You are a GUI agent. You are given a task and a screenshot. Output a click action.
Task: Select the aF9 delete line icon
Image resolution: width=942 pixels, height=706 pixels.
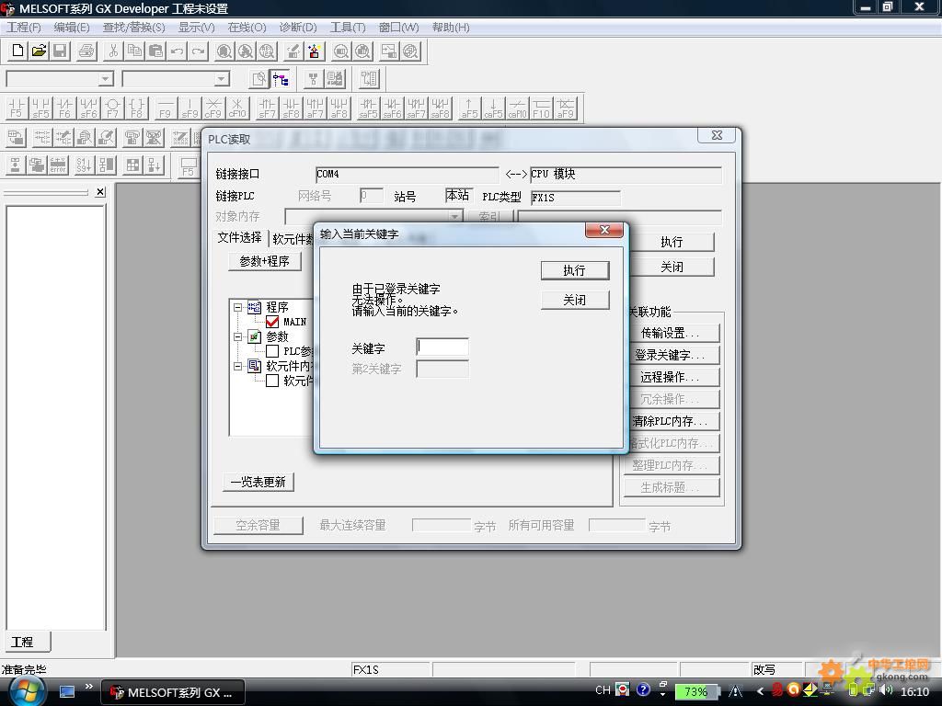coord(566,108)
